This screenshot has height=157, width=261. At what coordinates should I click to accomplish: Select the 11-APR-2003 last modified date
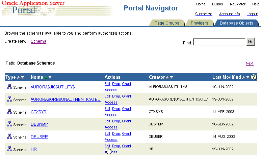223,112
